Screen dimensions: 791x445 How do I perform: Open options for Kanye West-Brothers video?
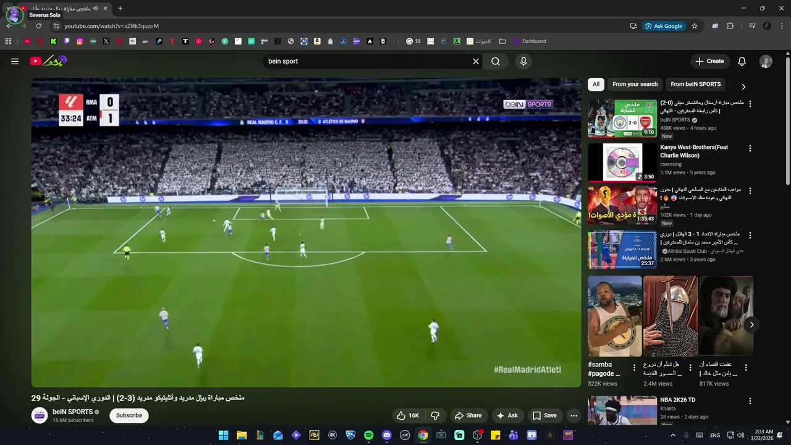tap(750, 148)
